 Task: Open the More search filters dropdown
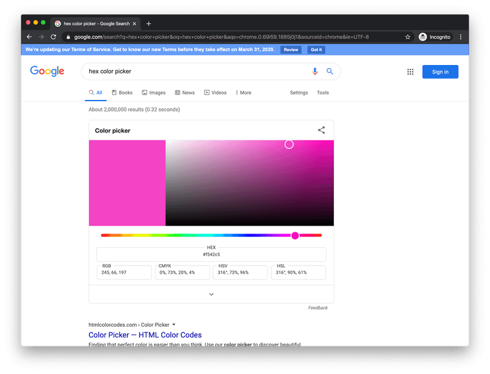(243, 93)
